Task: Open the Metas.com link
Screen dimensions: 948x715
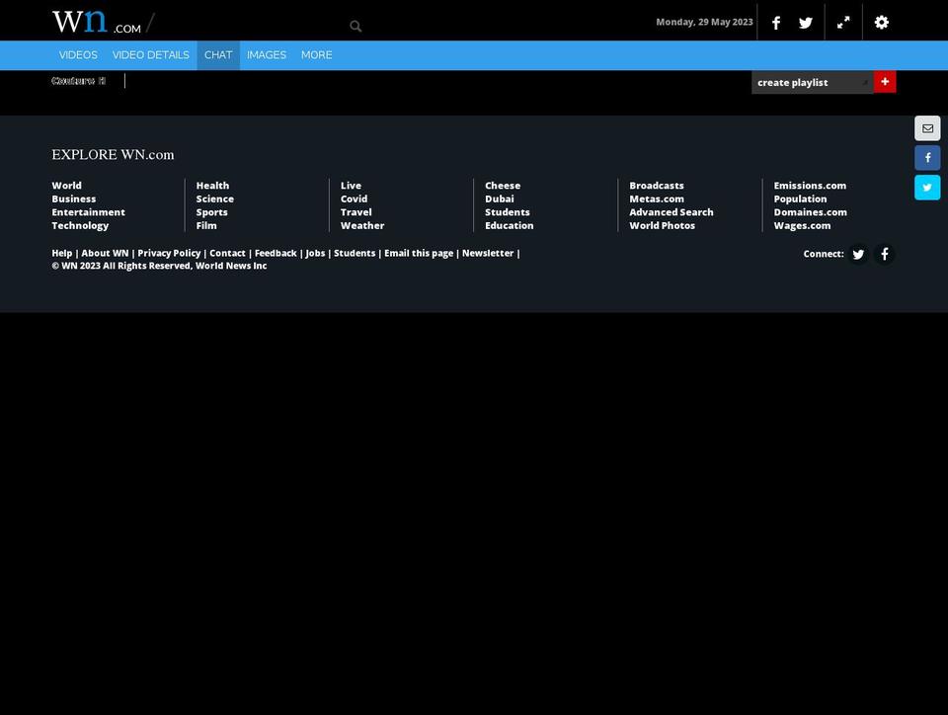Action: (x=657, y=199)
